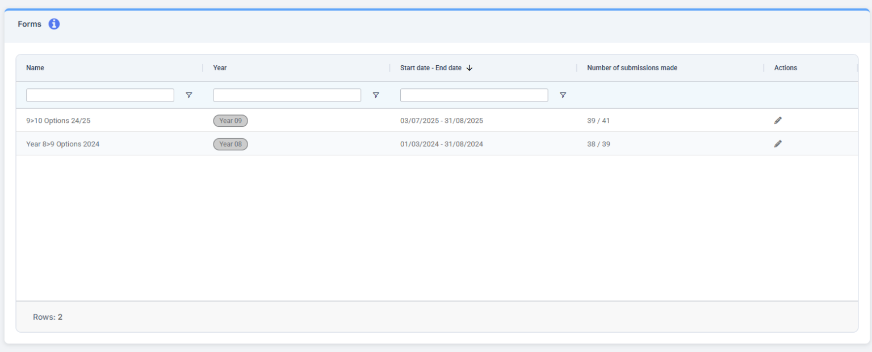This screenshot has height=352, width=872.
Task: Edit the Year 8>9 Options 2024 form
Action: point(778,143)
